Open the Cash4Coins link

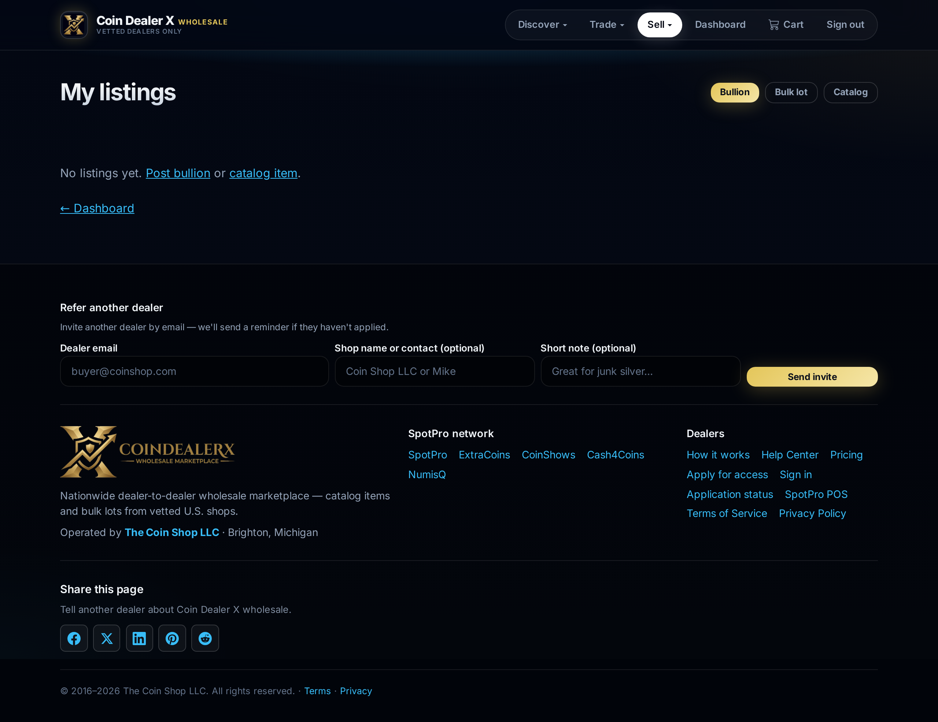coord(615,455)
